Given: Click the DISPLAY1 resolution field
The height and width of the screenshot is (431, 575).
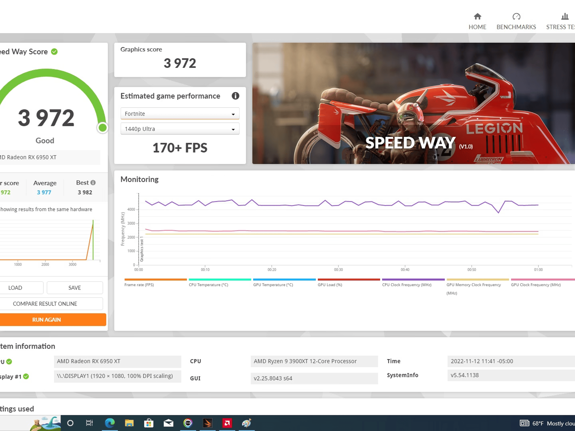Looking at the screenshot, I should (117, 376).
